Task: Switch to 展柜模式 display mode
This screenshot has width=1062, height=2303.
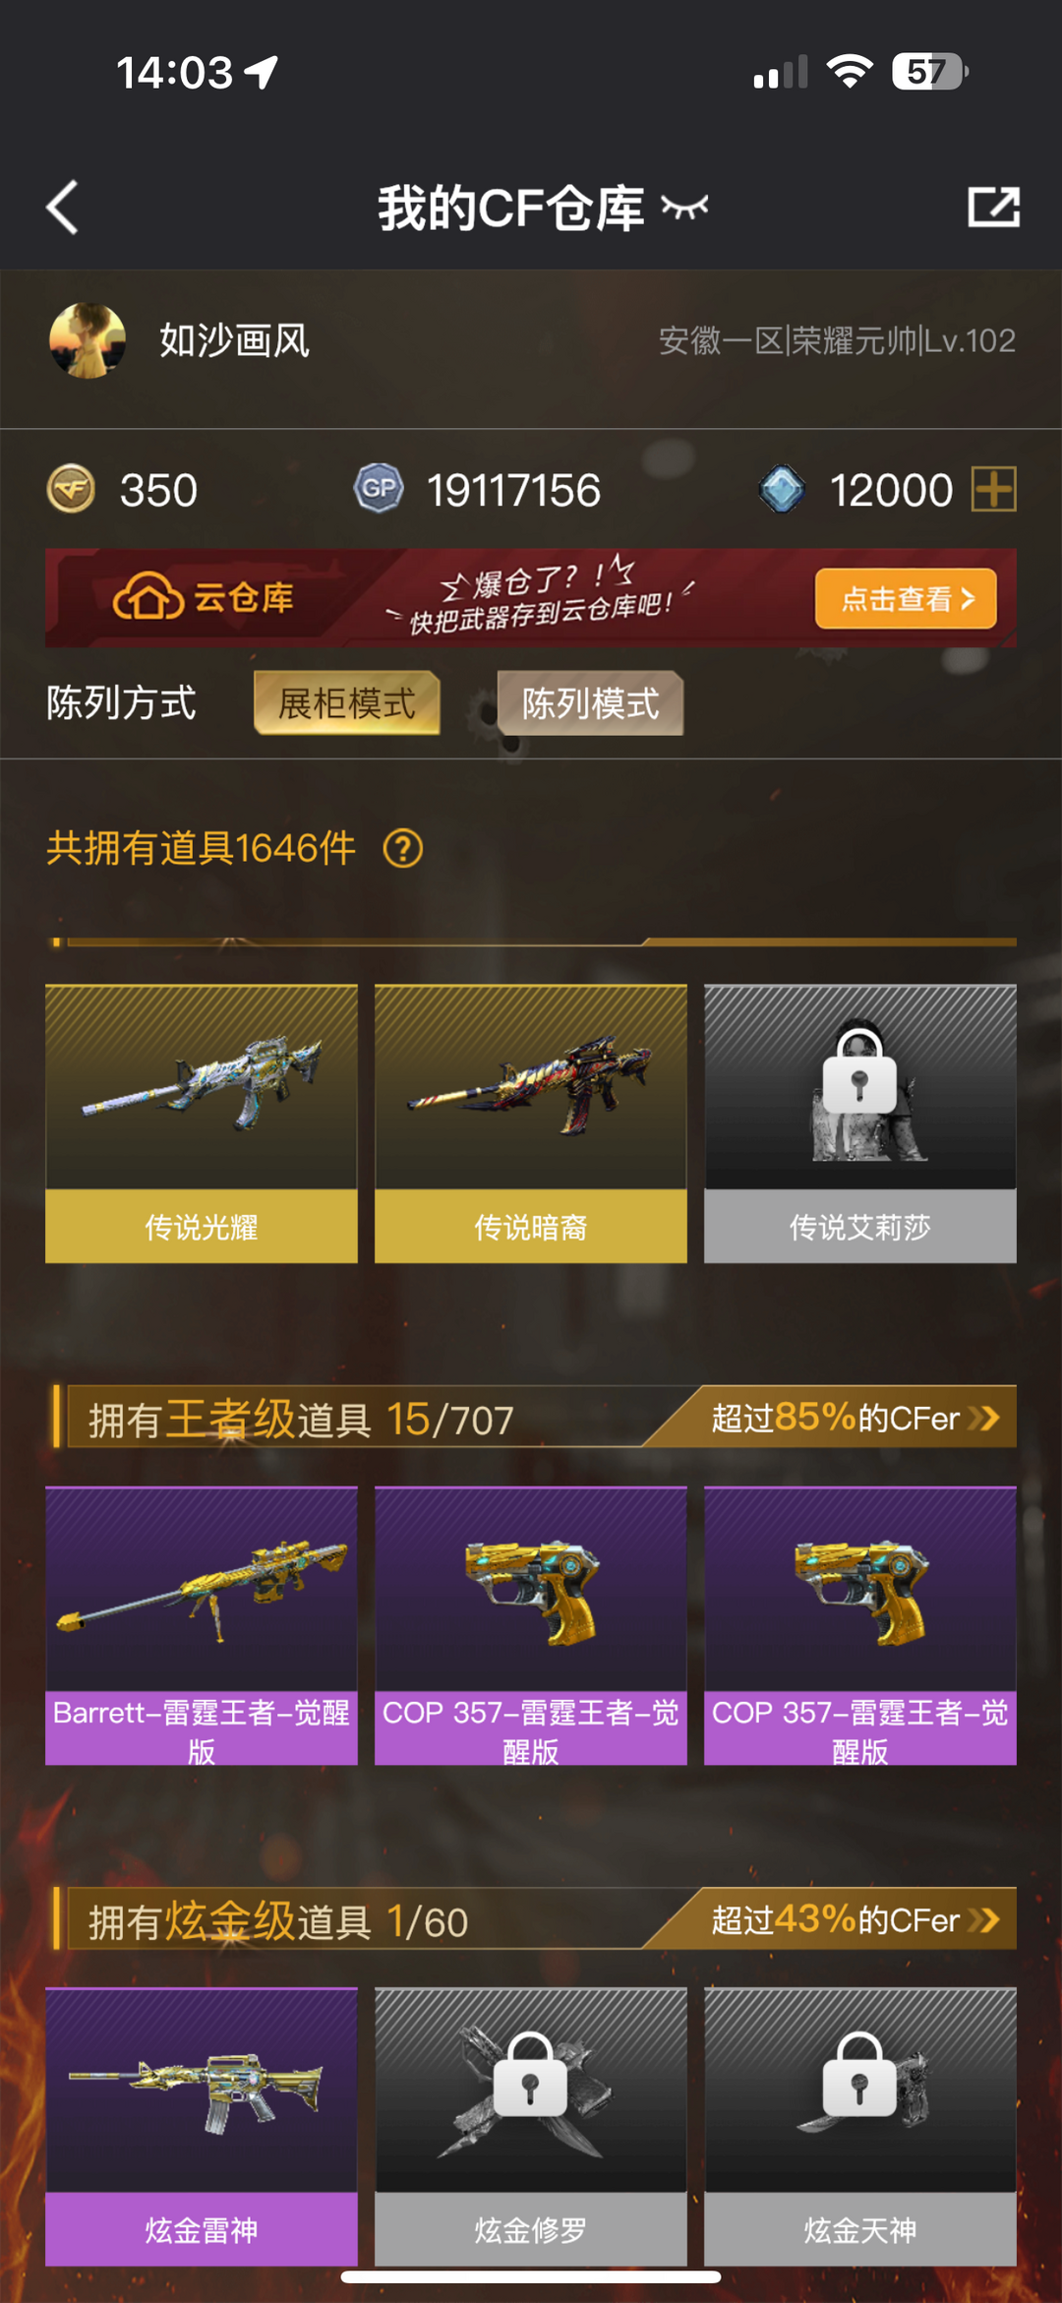Action: [346, 703]
